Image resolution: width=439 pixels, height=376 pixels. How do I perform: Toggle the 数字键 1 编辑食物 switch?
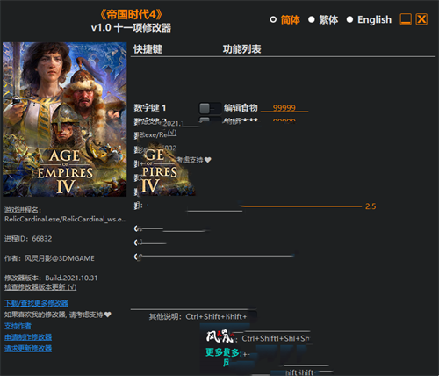point(210,108)
